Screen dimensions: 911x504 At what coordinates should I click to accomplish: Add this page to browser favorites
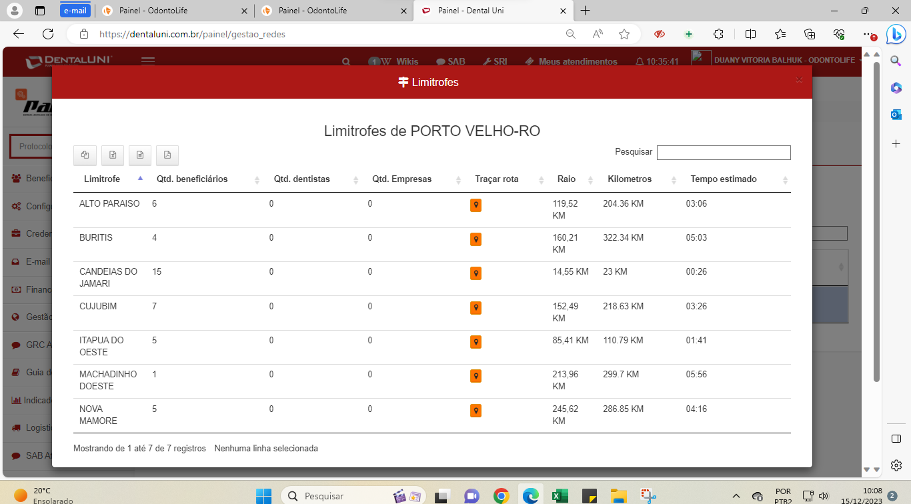624,34
